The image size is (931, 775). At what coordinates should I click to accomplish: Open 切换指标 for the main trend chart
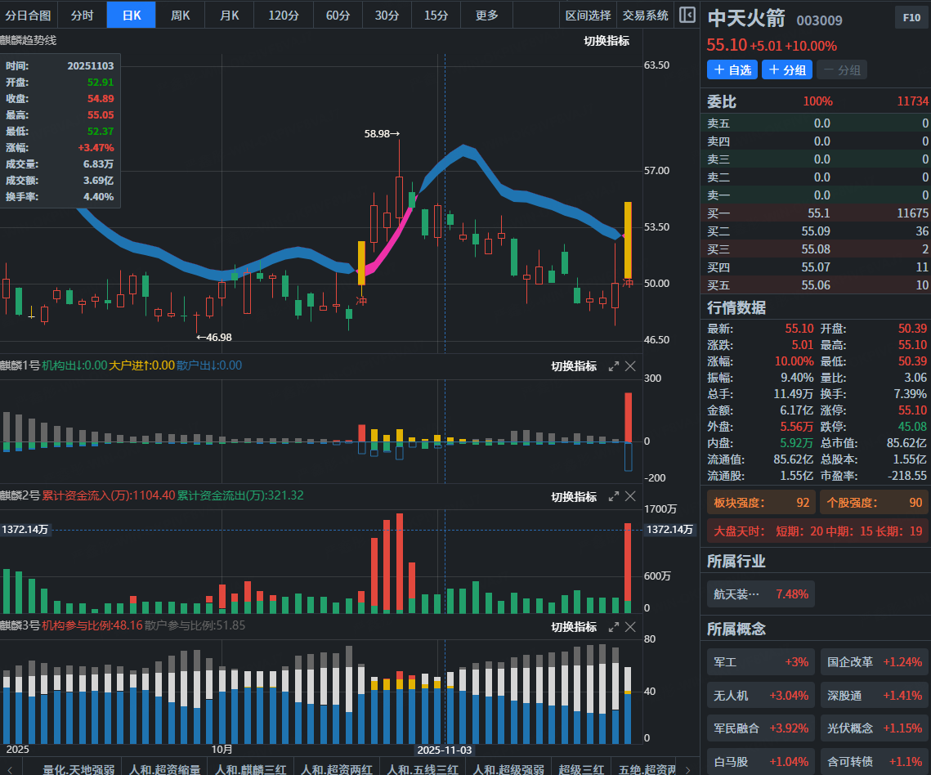[x=606, y=41]
